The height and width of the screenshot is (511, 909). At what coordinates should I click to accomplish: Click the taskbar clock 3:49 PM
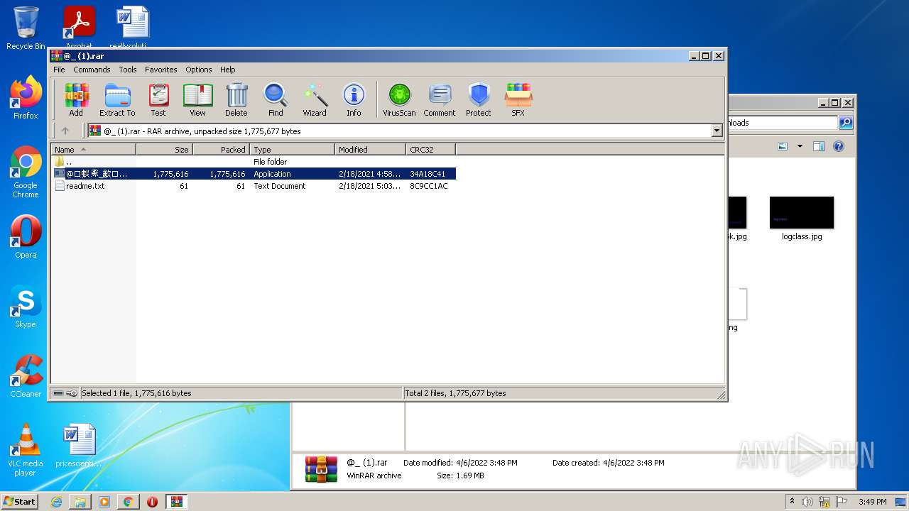tap(872, 502)
